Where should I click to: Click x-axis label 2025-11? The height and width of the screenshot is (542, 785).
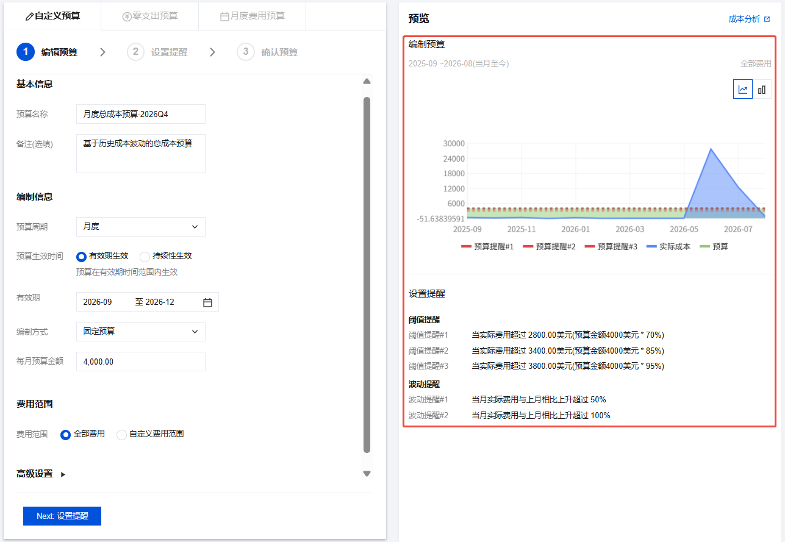522,230
